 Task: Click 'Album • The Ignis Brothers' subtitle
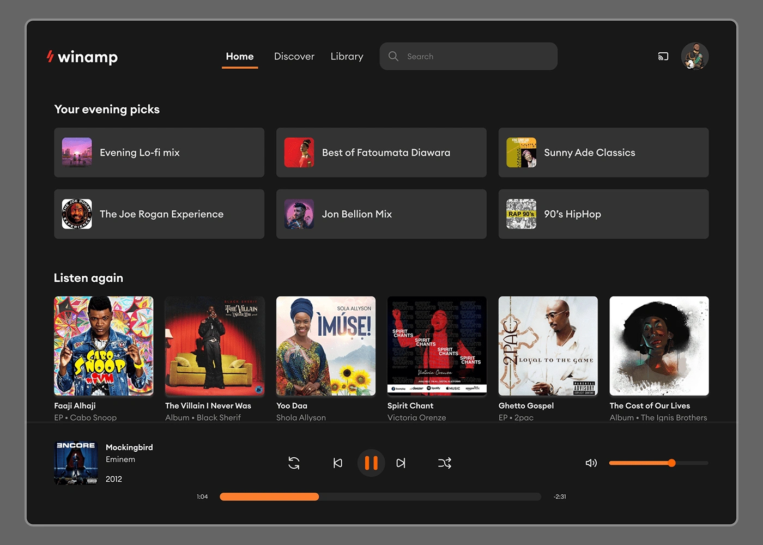[x=658, y=417]
